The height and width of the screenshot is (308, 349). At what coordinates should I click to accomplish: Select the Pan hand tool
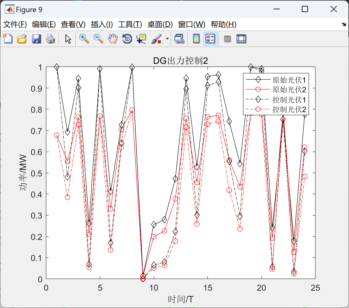tap(113, 39)
